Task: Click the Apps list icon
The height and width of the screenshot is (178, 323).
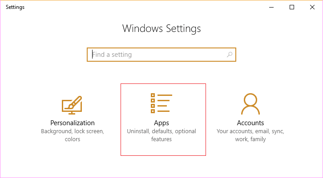Action: 161,104
